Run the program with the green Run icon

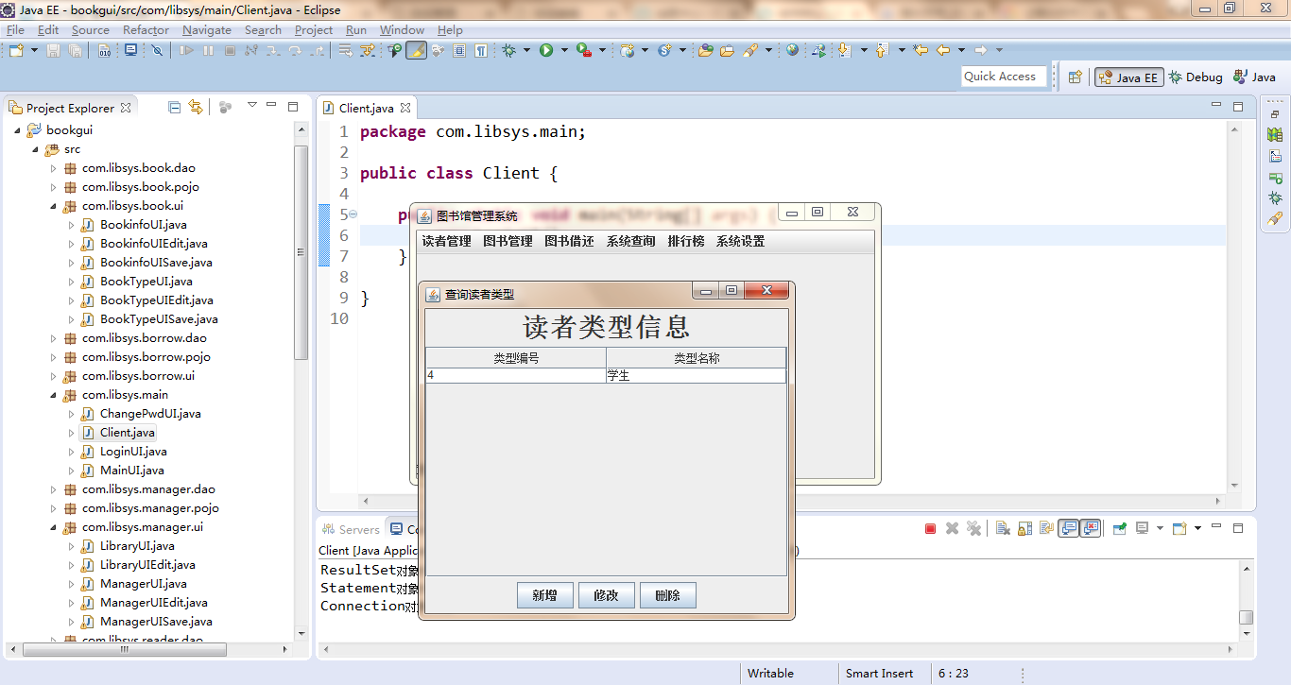546,50
